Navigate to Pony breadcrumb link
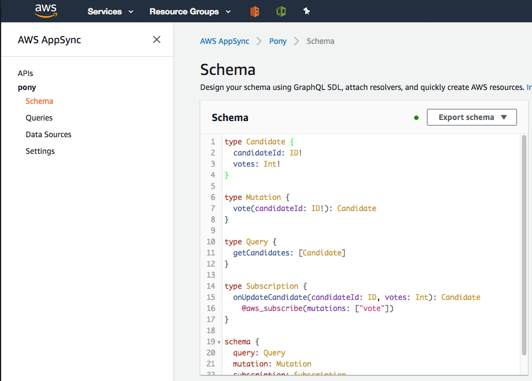This screenshot has height=381, width=532. (x=278, y=41)
